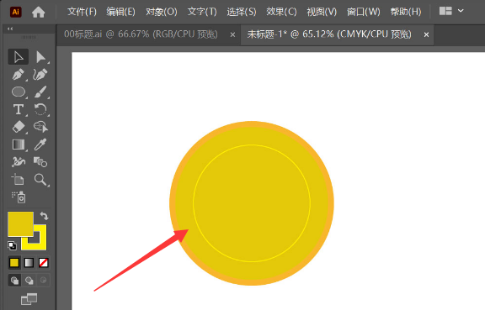Select the Ellipse tool
Image resolution: width=485 pixels, height=310 pixels.
19,92
